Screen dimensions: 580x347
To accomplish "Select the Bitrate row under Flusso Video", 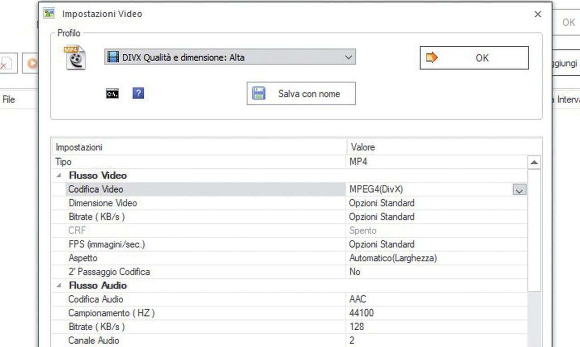I will (x=96, y=217).
